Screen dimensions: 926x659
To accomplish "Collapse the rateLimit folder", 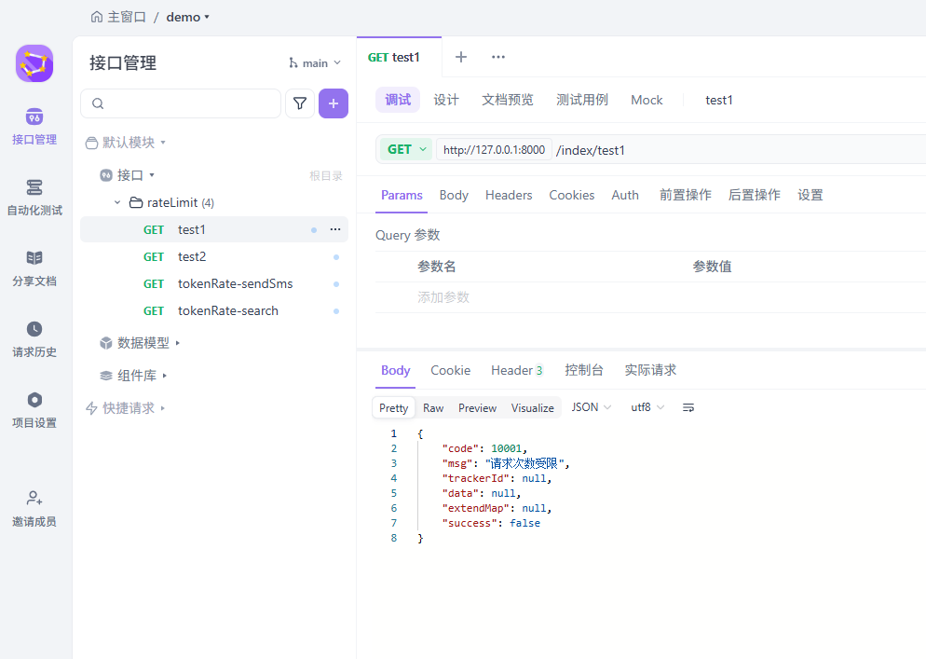I will coord(117,202).
